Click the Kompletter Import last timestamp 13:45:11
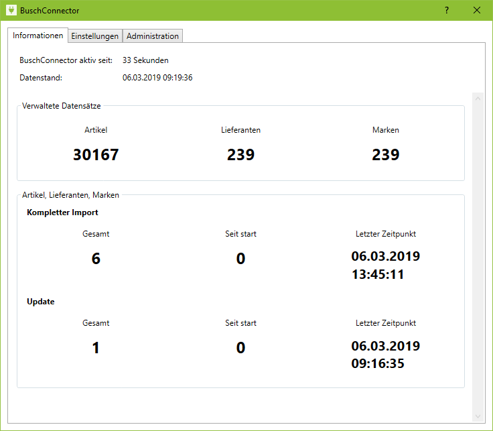 tap(378, 274)
